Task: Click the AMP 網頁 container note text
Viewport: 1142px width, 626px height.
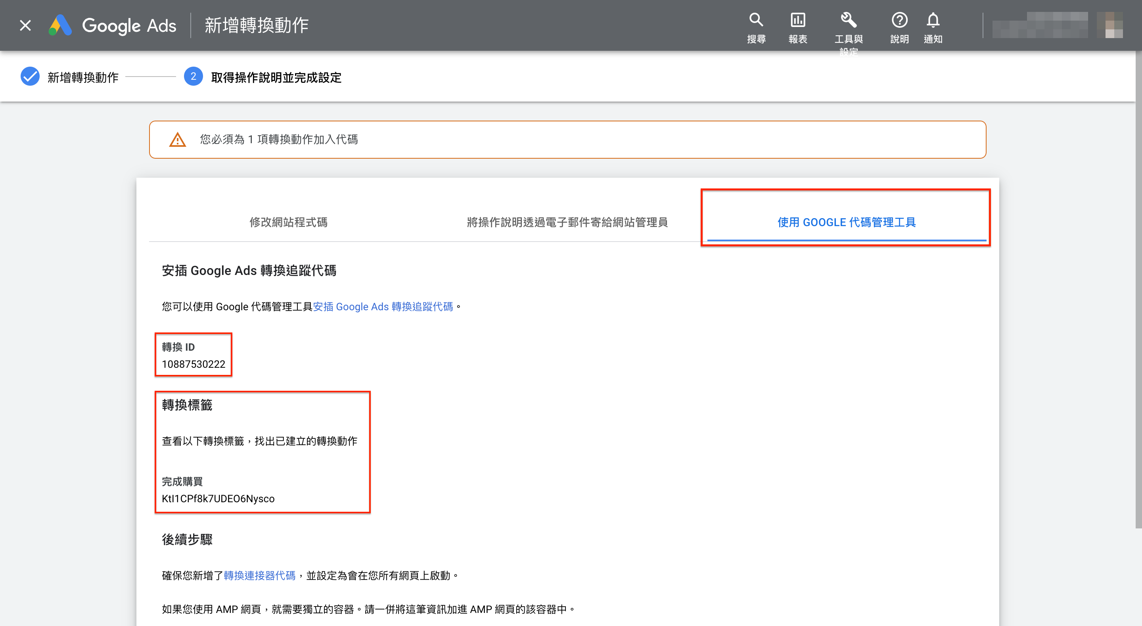Action: 368,609
